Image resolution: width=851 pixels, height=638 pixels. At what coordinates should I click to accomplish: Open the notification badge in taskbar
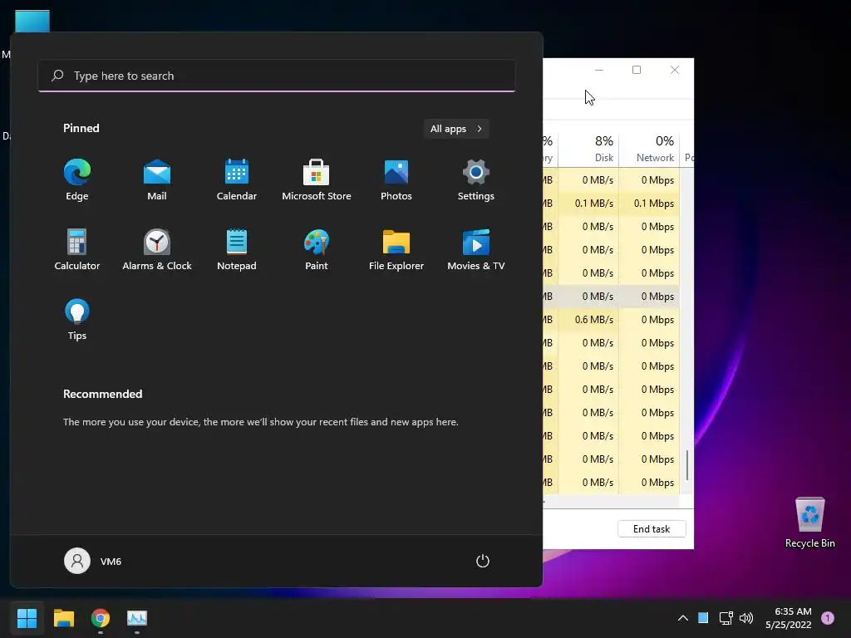(x=828, y=618)
